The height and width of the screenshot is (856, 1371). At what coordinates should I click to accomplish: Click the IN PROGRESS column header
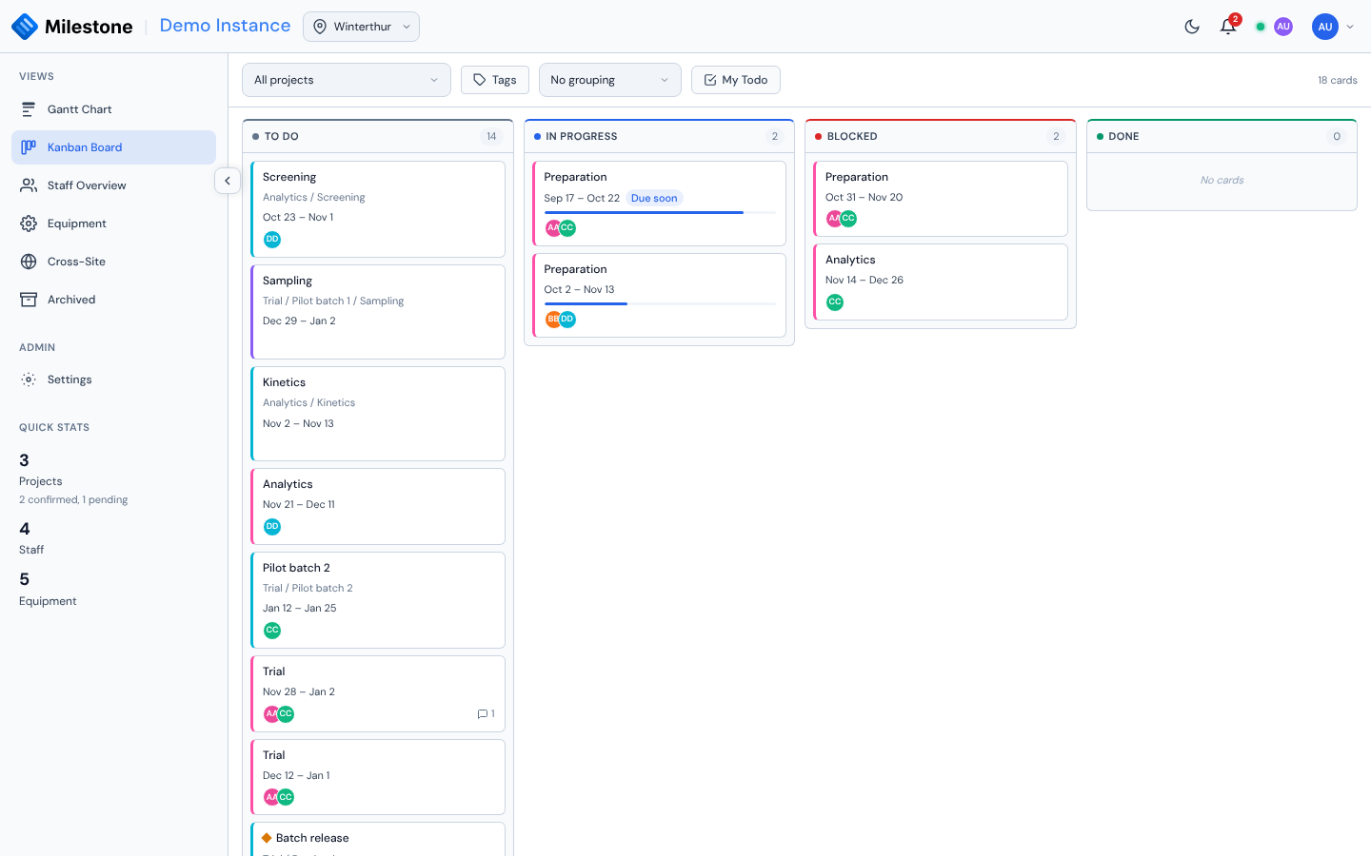(660, 136)
